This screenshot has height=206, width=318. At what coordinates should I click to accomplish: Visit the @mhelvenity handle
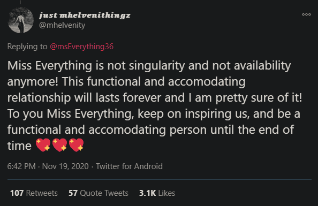(x=62, y=25)
